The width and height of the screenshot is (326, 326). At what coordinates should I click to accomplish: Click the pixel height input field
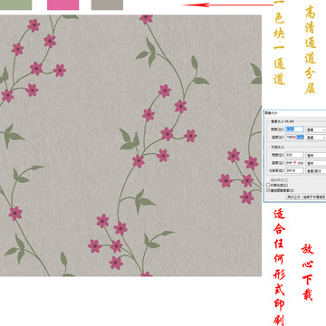pos(294,138)
